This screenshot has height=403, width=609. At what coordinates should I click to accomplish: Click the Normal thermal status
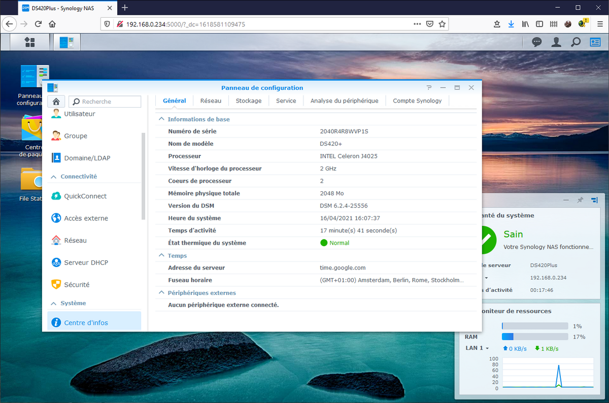pos(335,243)
